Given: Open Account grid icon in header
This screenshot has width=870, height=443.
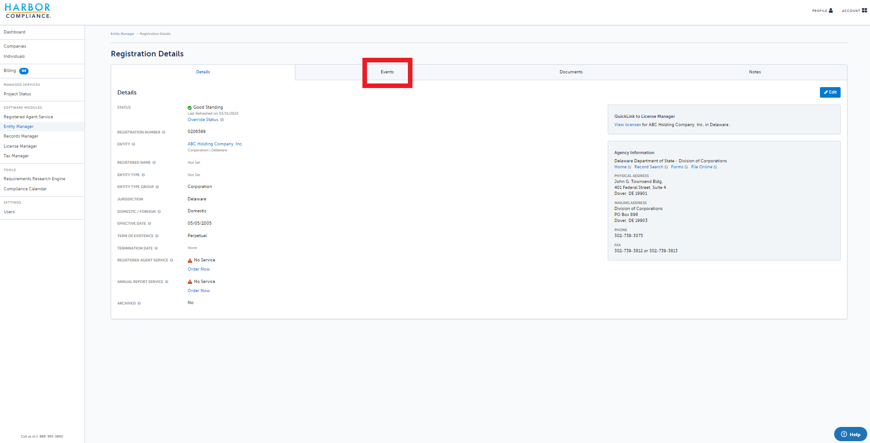Looking at the screenshot, I should click(864, 10).
